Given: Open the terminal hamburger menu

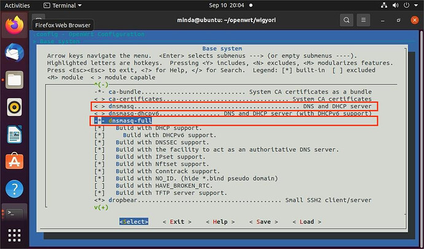Looking at the screenshot, I should pos(363,20).
